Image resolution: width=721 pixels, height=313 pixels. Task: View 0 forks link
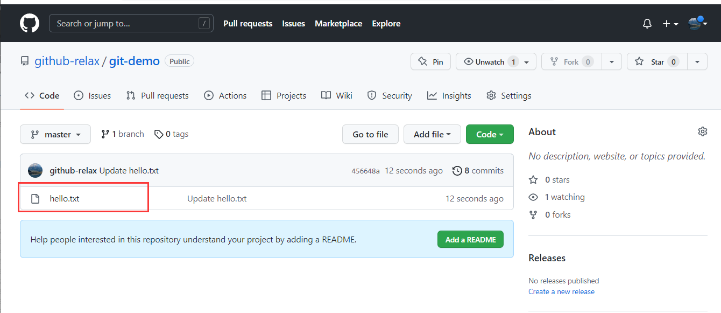[550, 214]
